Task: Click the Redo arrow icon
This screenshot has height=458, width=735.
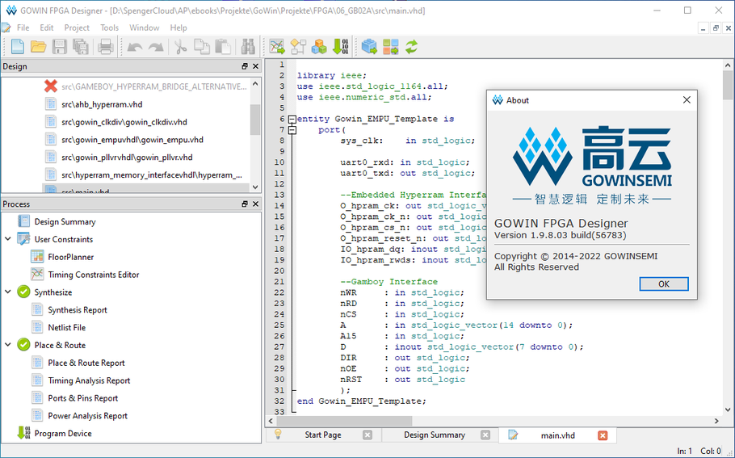Action: 156,47
